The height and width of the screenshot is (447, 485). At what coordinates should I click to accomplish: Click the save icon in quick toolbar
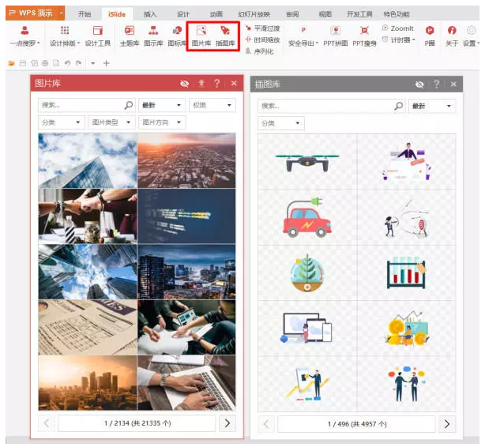pos(23,63)
